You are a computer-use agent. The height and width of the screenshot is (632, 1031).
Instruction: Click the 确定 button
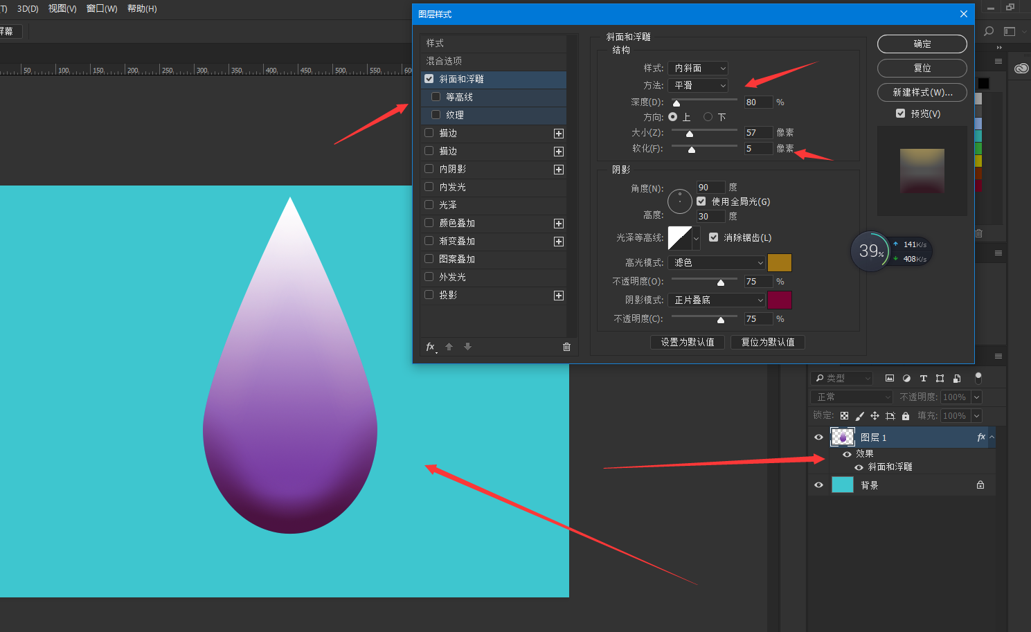click(x=922, y=44)
